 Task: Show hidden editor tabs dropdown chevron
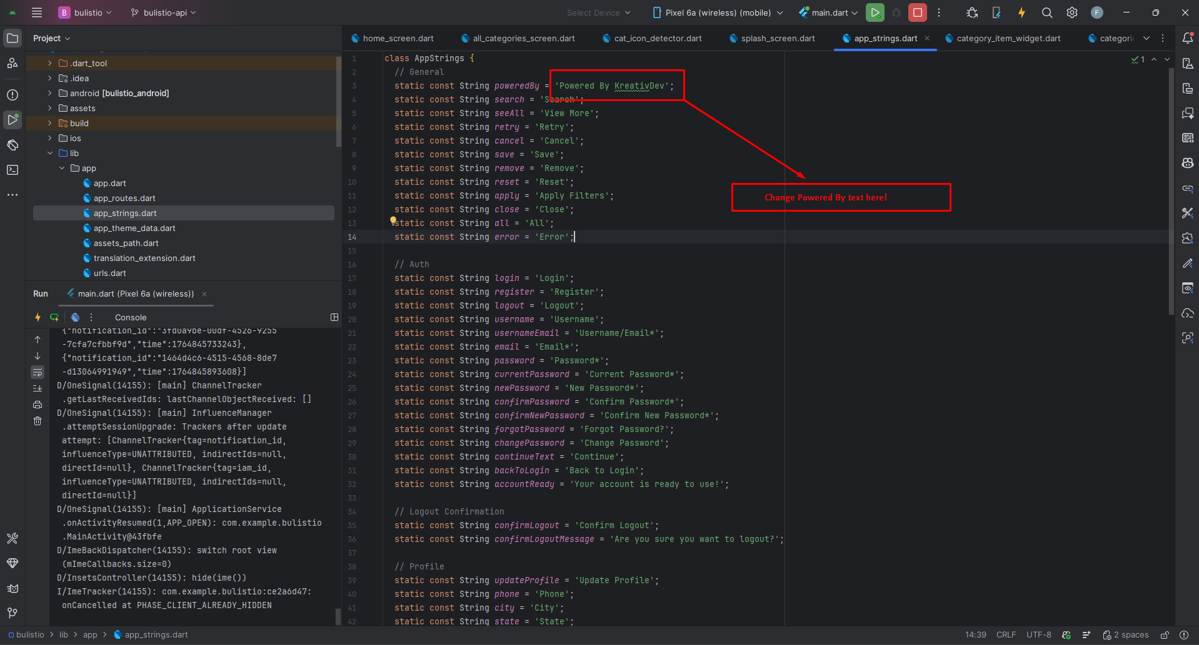[x=1146, y=38]
